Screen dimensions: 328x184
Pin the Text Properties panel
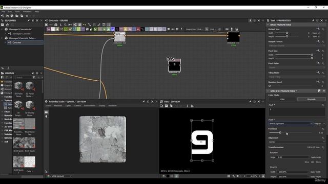pos(313,20)
